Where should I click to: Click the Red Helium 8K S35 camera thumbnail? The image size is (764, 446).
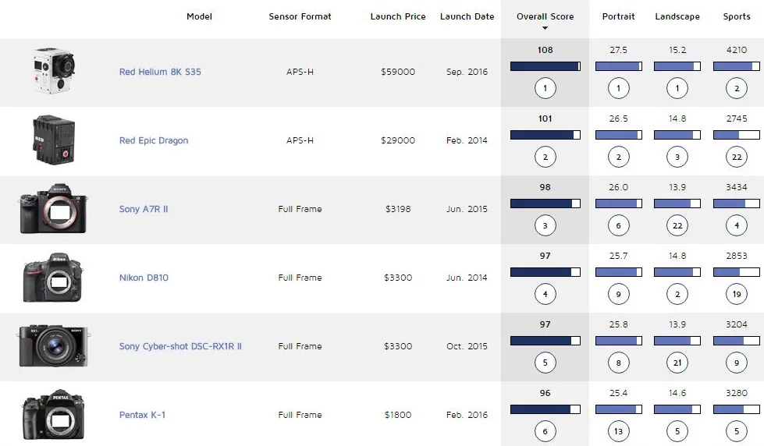coord(54,71)
